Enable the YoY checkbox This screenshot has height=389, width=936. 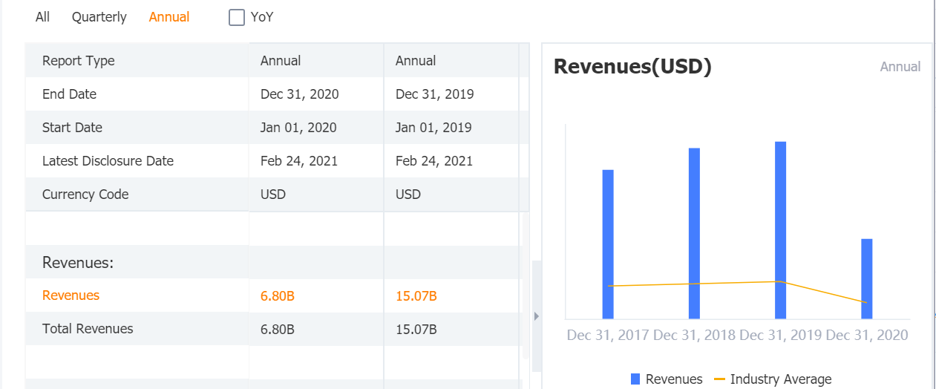(237, 17)
